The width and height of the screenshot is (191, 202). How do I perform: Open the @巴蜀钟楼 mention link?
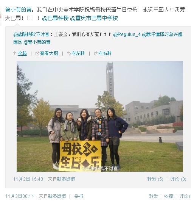[55, 18]
